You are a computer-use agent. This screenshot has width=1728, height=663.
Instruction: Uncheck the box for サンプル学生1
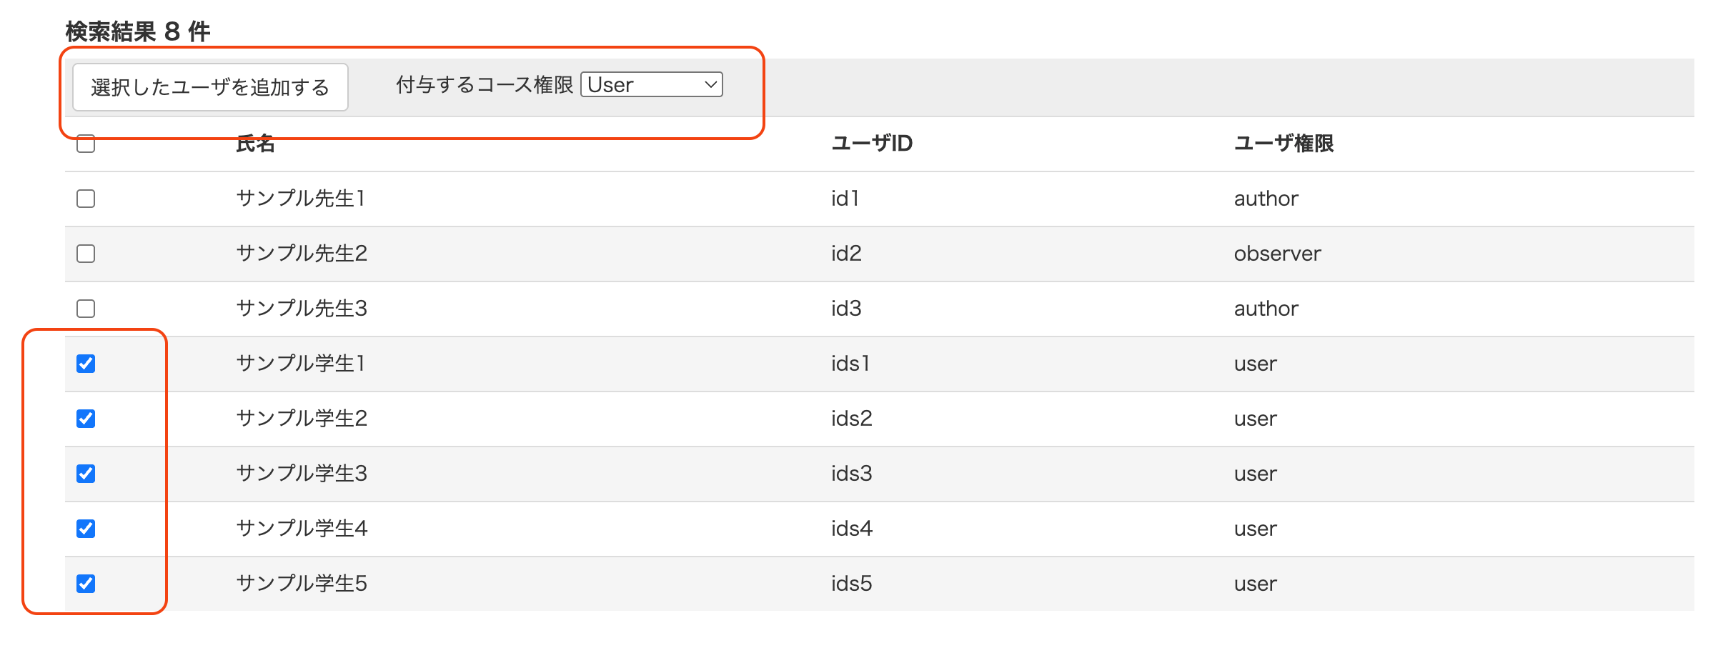click(x=86, y=364)
